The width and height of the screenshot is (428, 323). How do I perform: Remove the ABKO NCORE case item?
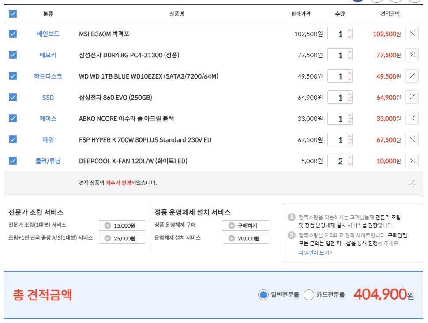(x=412, y=118)
